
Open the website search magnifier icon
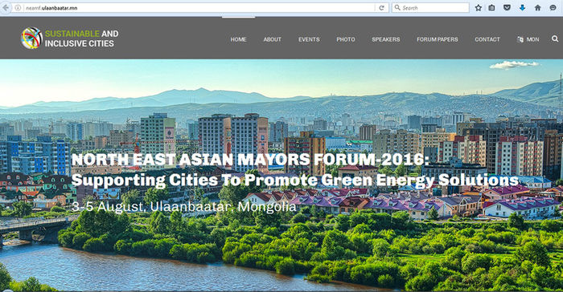[555, 39]
